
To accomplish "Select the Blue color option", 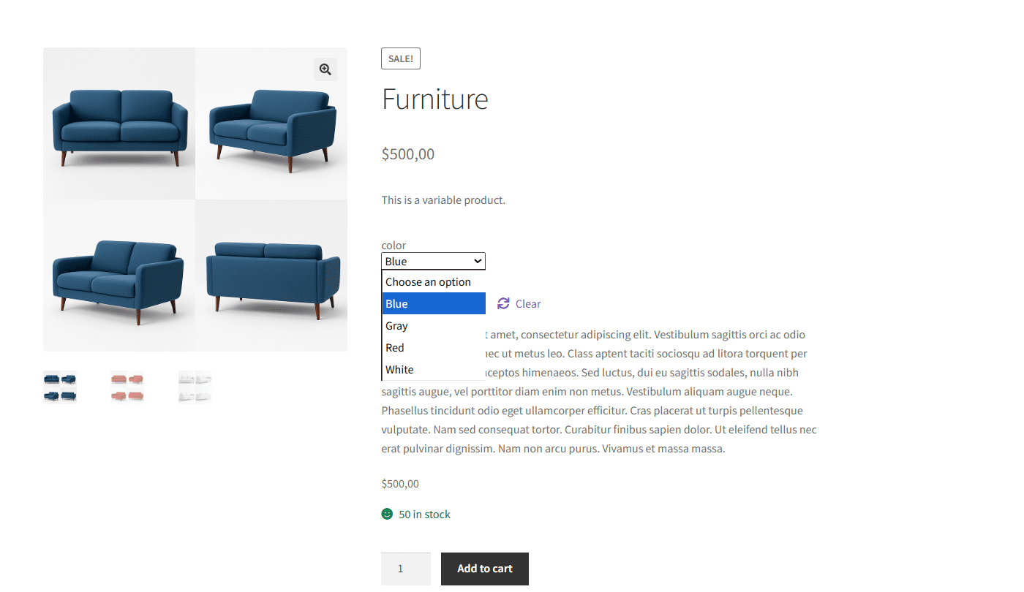I will tap(433, 303).
